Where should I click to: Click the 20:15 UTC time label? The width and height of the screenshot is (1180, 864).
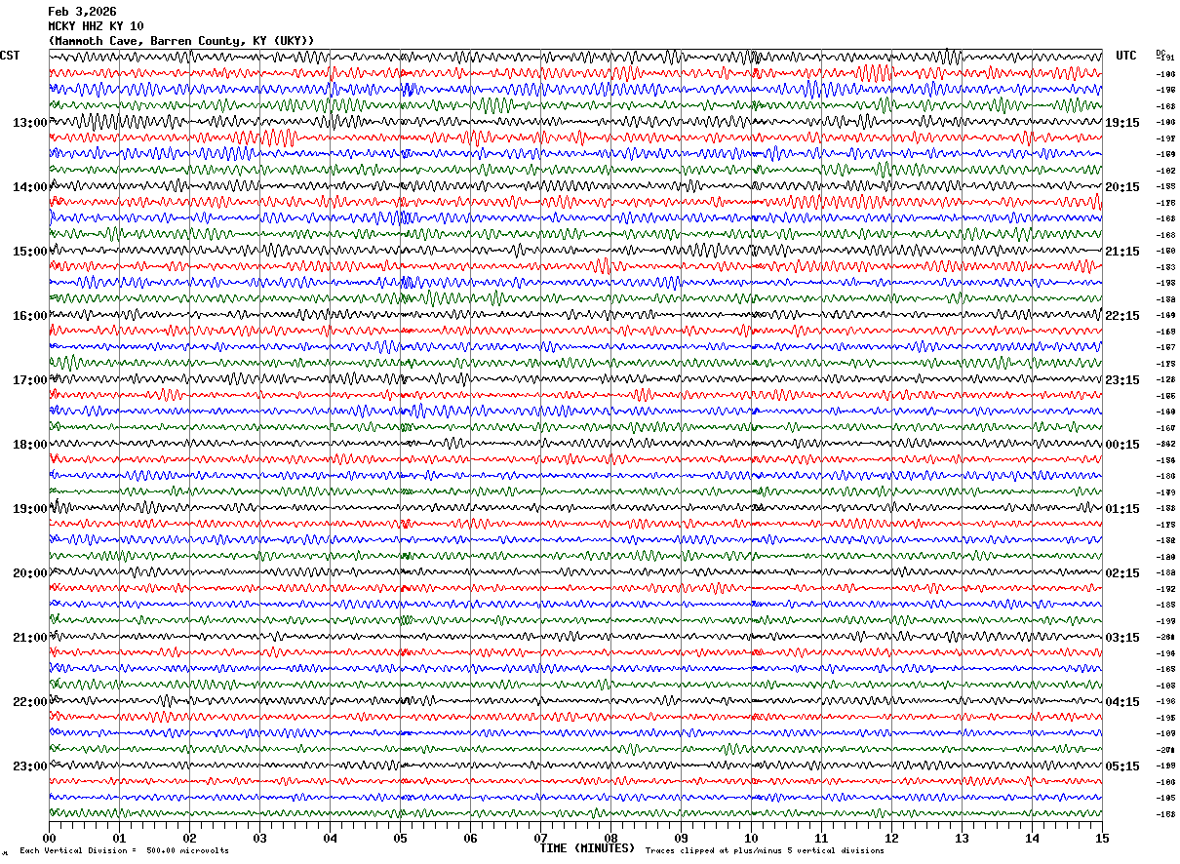(1121, 187)
